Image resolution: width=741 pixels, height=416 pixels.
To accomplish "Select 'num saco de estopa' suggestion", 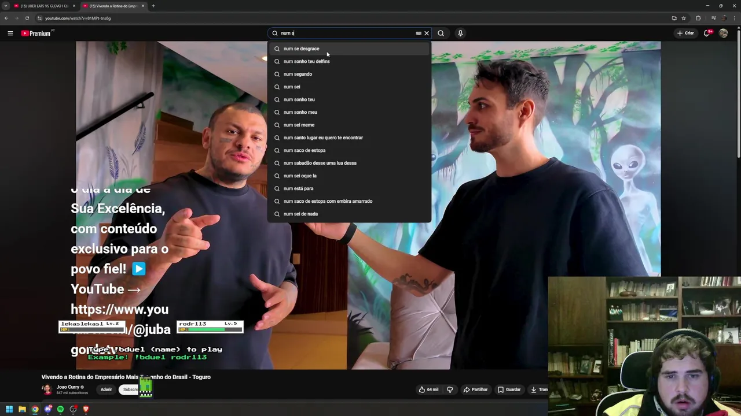I will pyautogui.click(x=349, y=150).
